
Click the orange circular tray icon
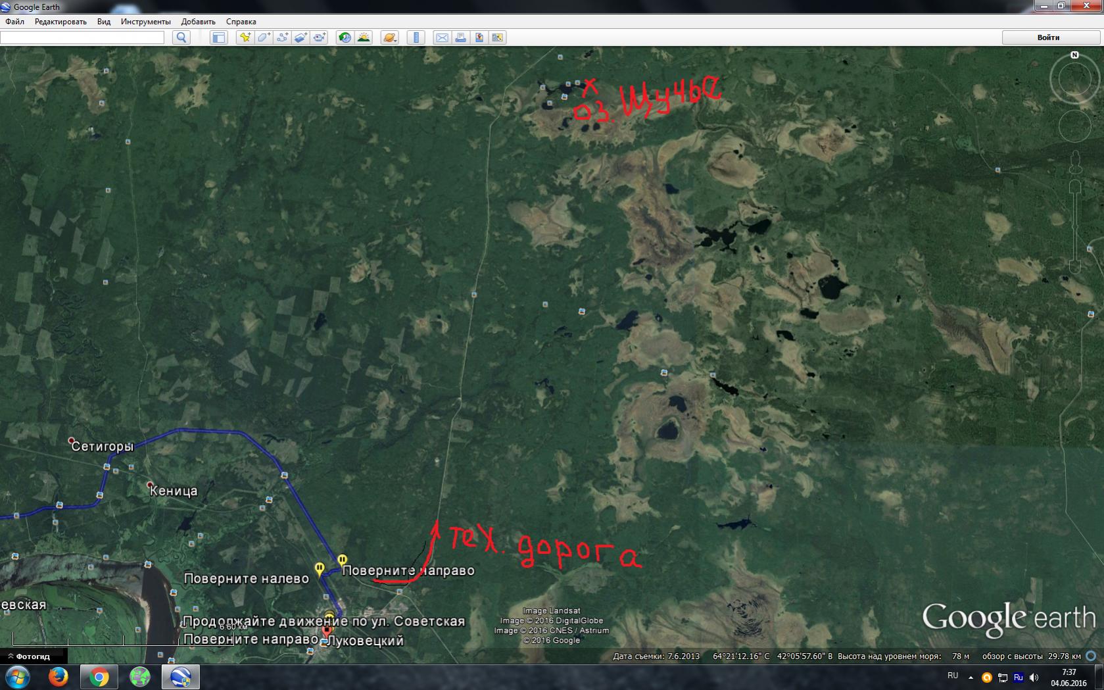tap(987, 678)
